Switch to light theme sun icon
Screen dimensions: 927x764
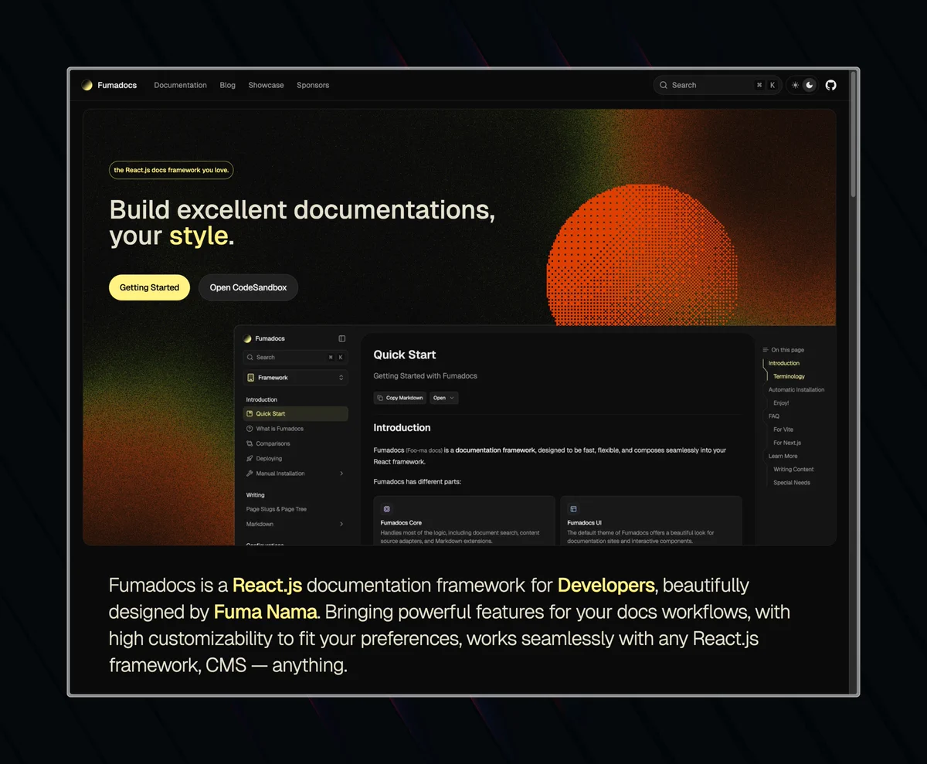796,85
